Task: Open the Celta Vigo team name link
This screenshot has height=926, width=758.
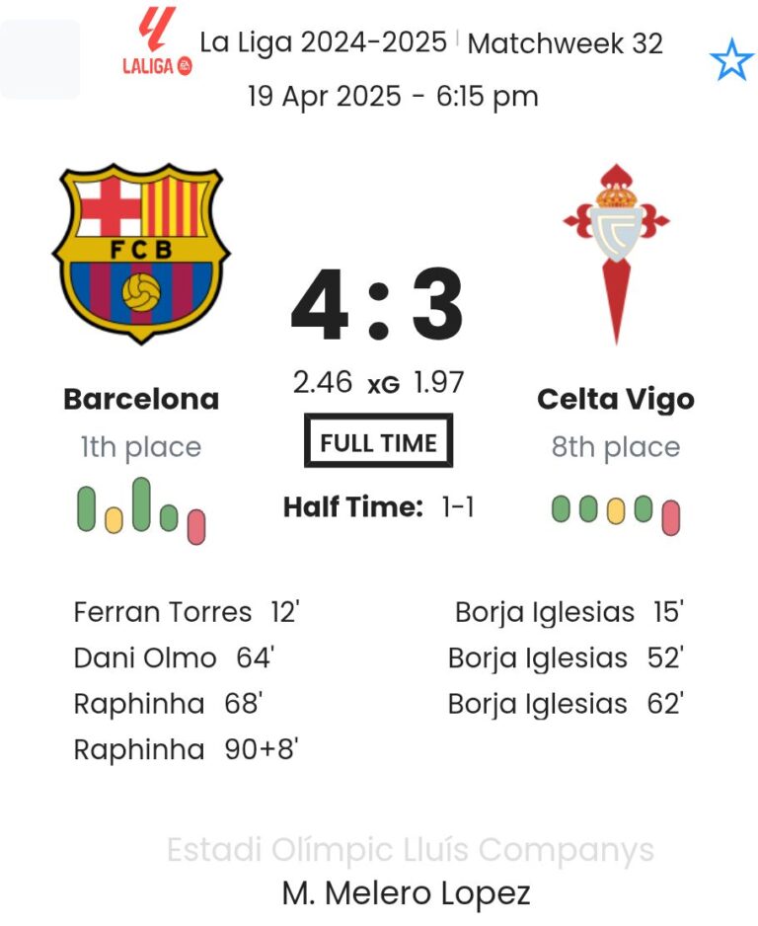Action: tap(615, 399)
